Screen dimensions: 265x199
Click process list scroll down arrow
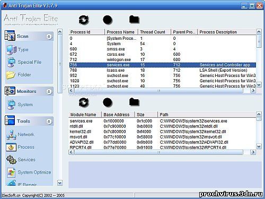(259, 85)
